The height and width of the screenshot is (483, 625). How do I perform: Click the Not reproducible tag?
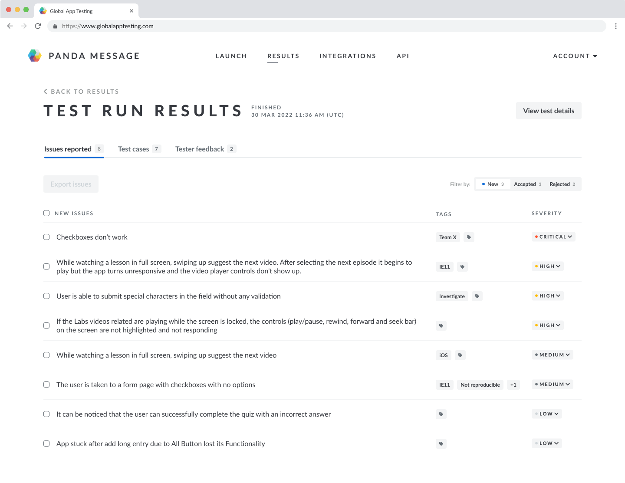click(x=480, y=384)
